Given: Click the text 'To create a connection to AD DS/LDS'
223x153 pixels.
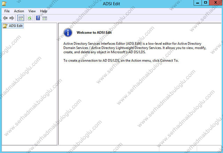Looking at the screenshot, I should click(91, 60).
